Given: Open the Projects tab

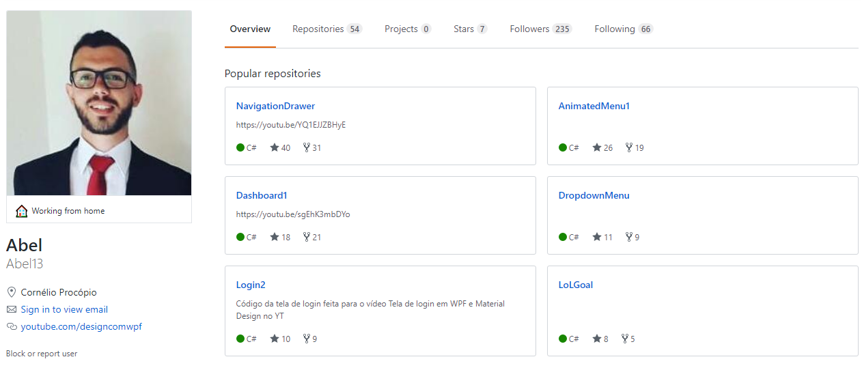Looking at the screenshot, I should tap(407, 29).
